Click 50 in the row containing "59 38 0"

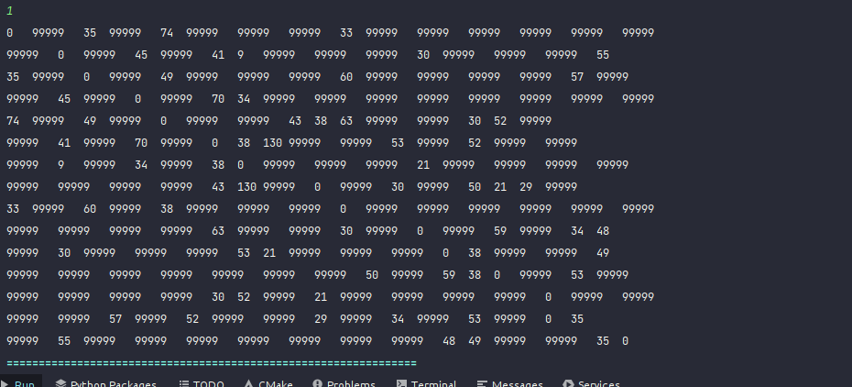coord(372,275)
